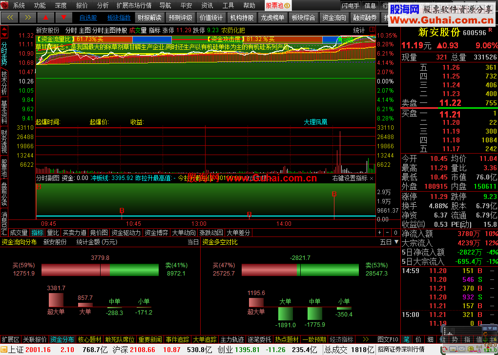Open the 核心题材 bottom tab
Screen dimensions: 498x355
[89, 339]
